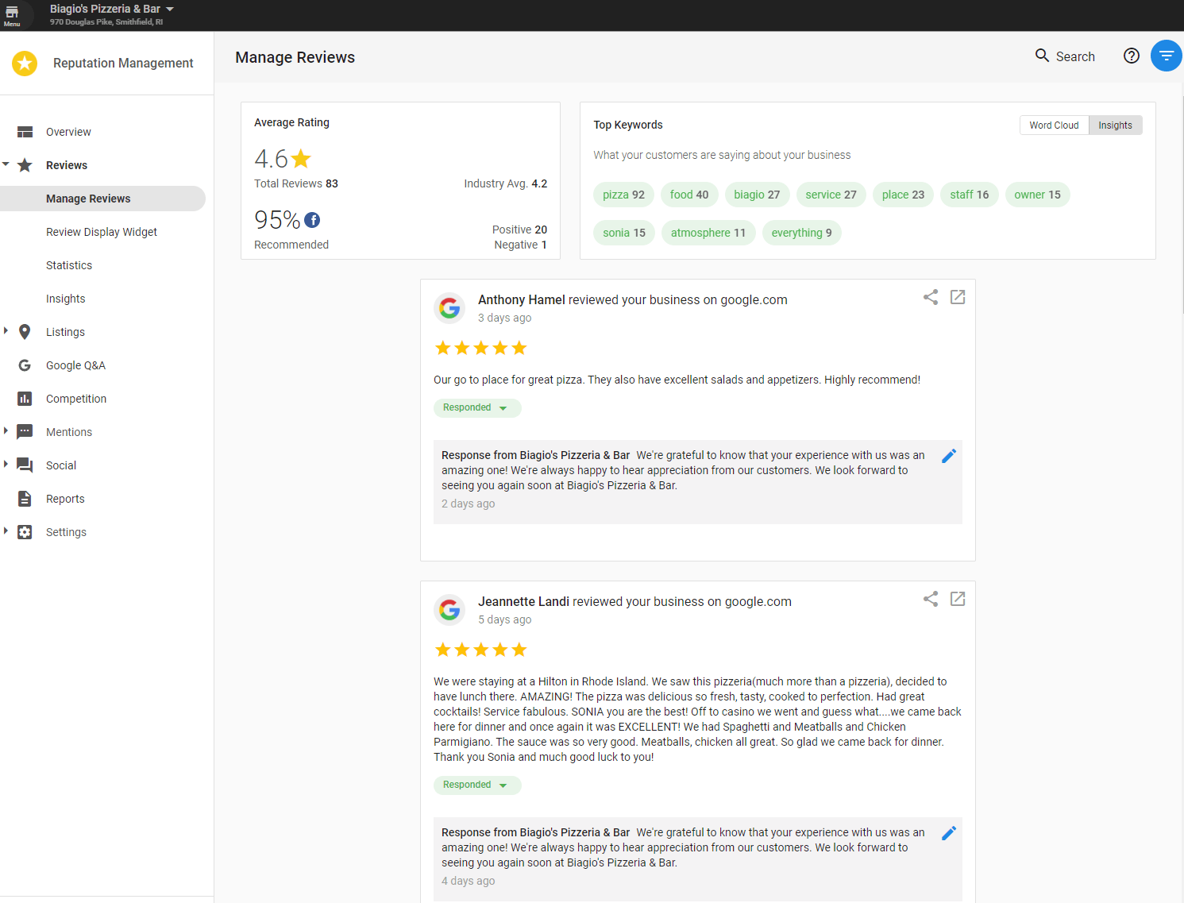The height and width of the screenshot is (903, 1184).
Task: Open Review Display Widget page
Action: click(102, 232)
